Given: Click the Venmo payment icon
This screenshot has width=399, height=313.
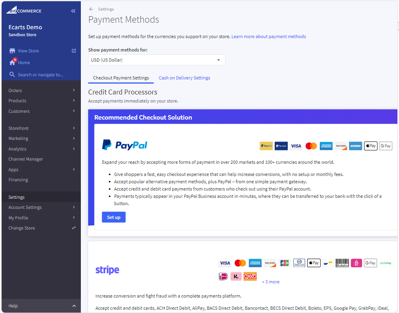Looking at the screenshot, I should click(356, 146).
